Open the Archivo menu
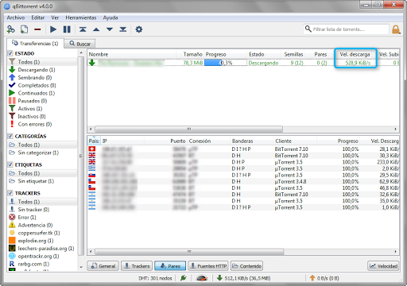 click(16, 17)
